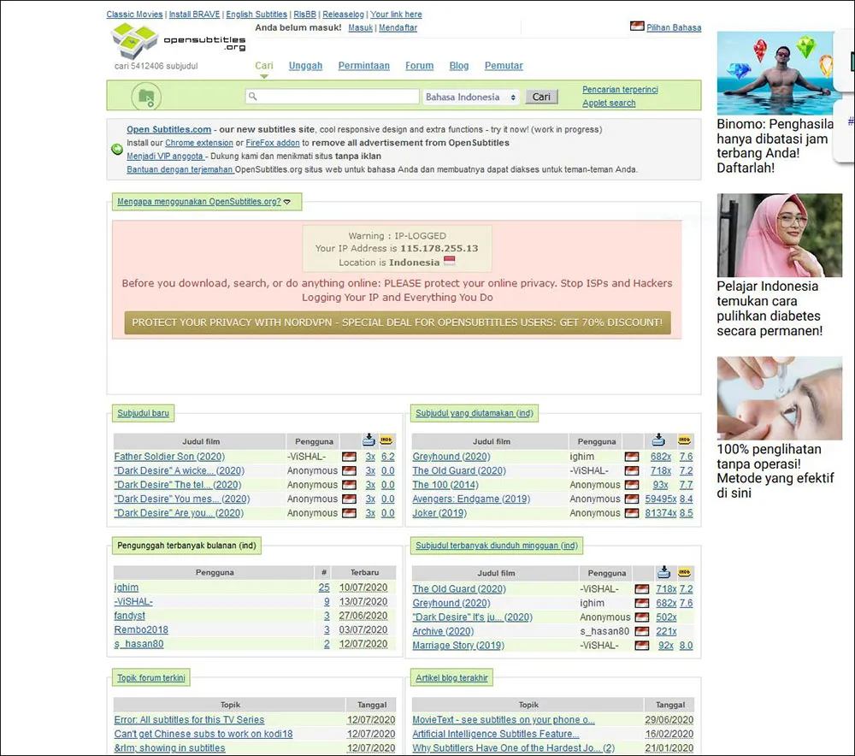Open the Masuk login link

click(x=360, y=27)
